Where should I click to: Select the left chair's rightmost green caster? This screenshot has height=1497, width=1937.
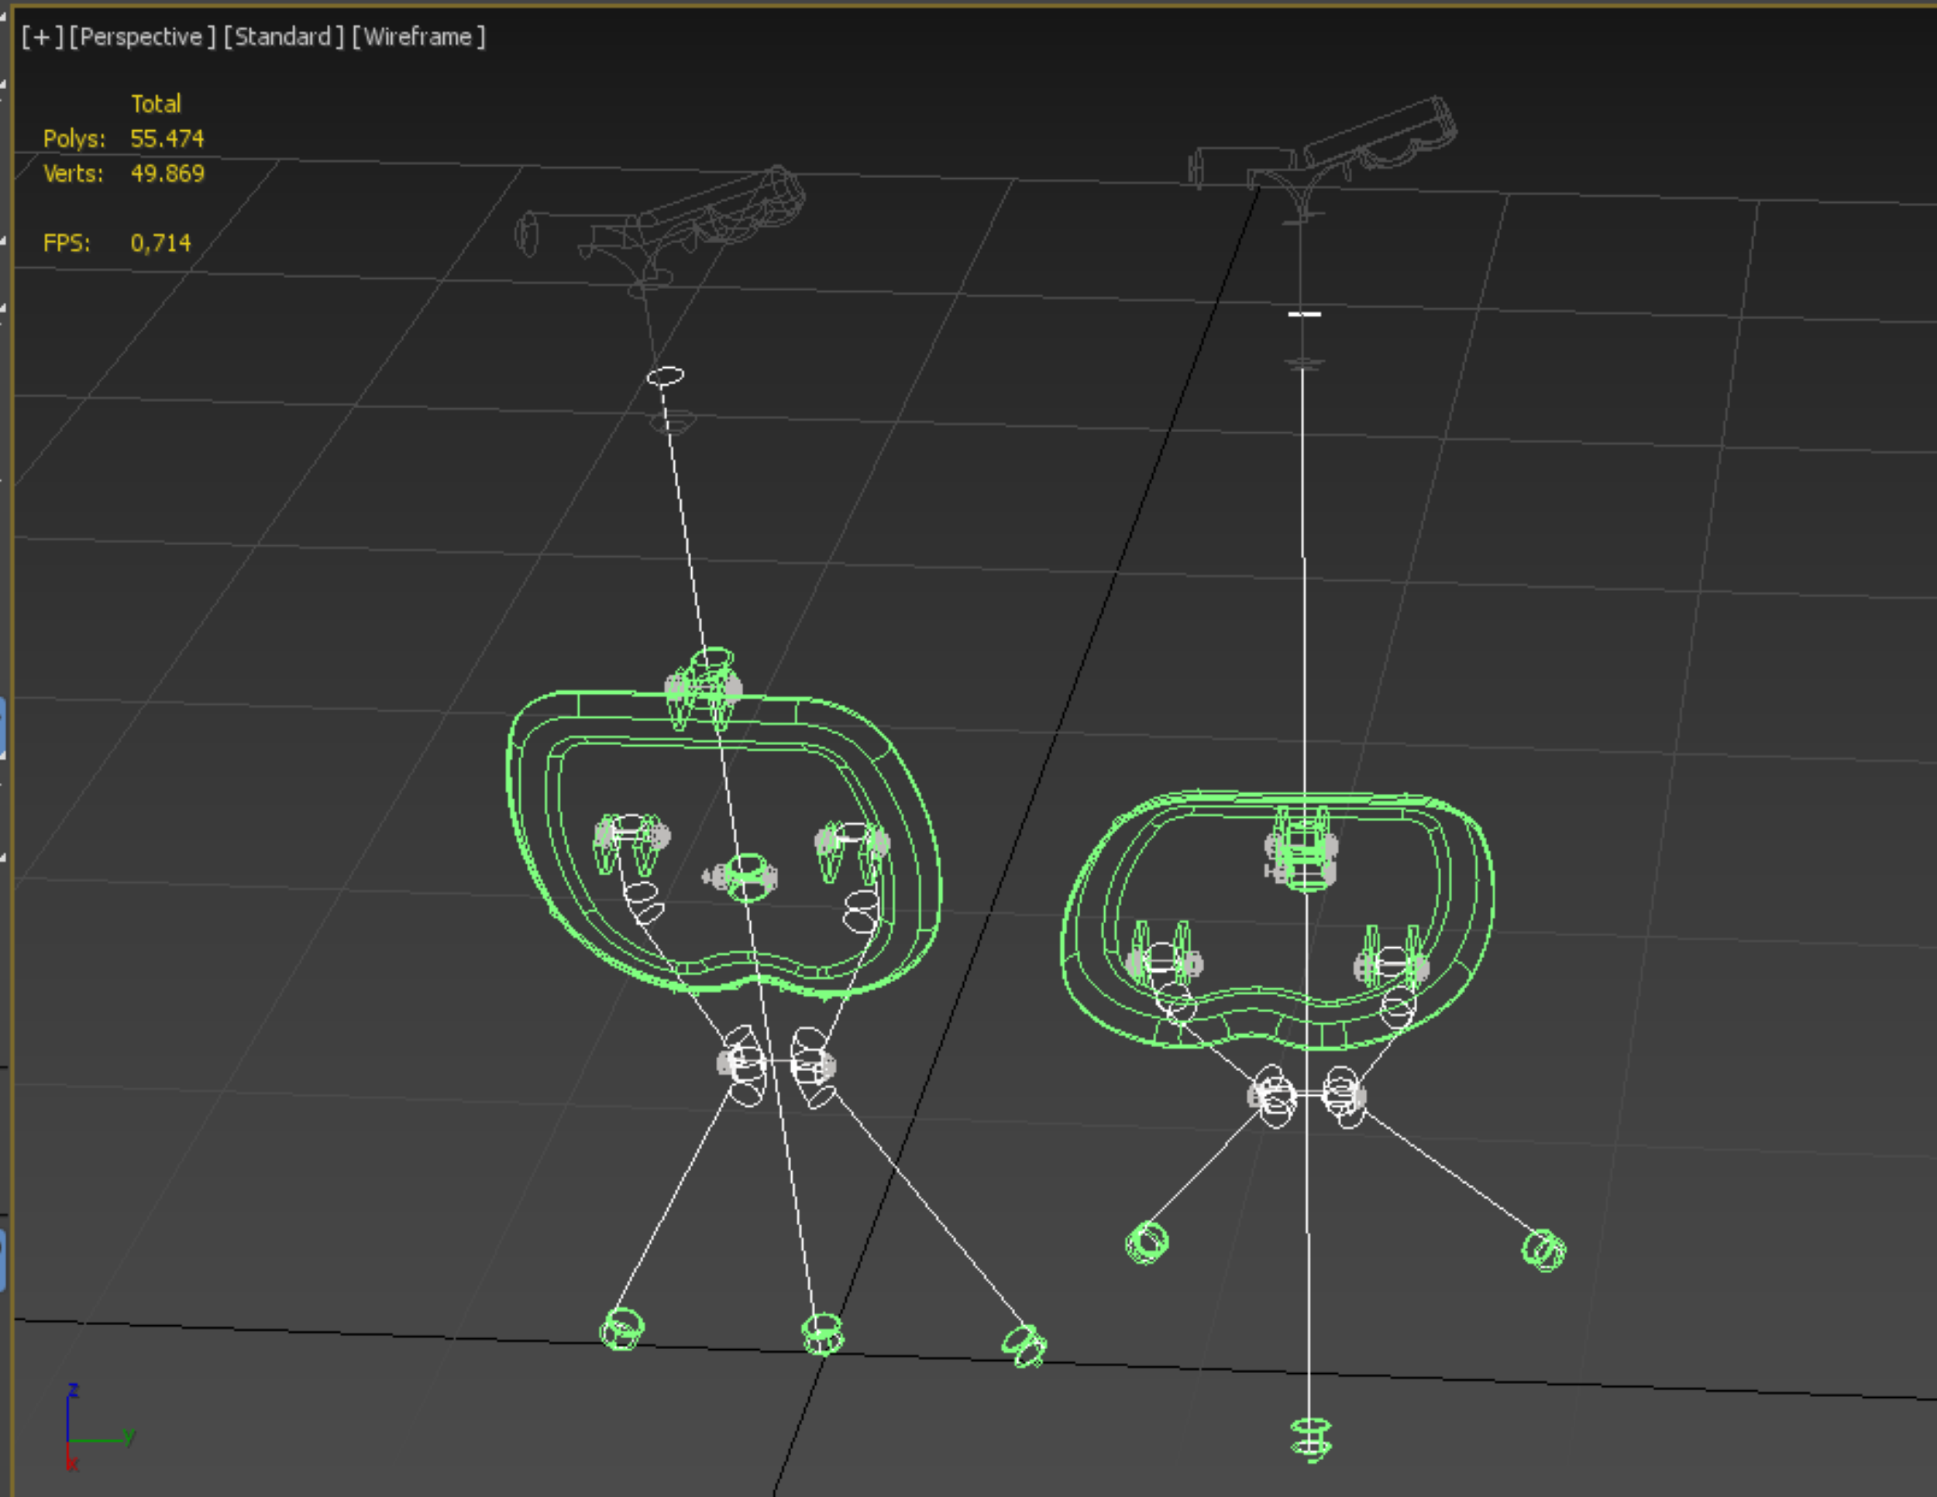[1025, 1345]
